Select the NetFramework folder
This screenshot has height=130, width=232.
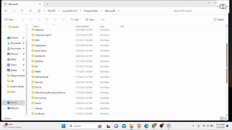[41, 77]
